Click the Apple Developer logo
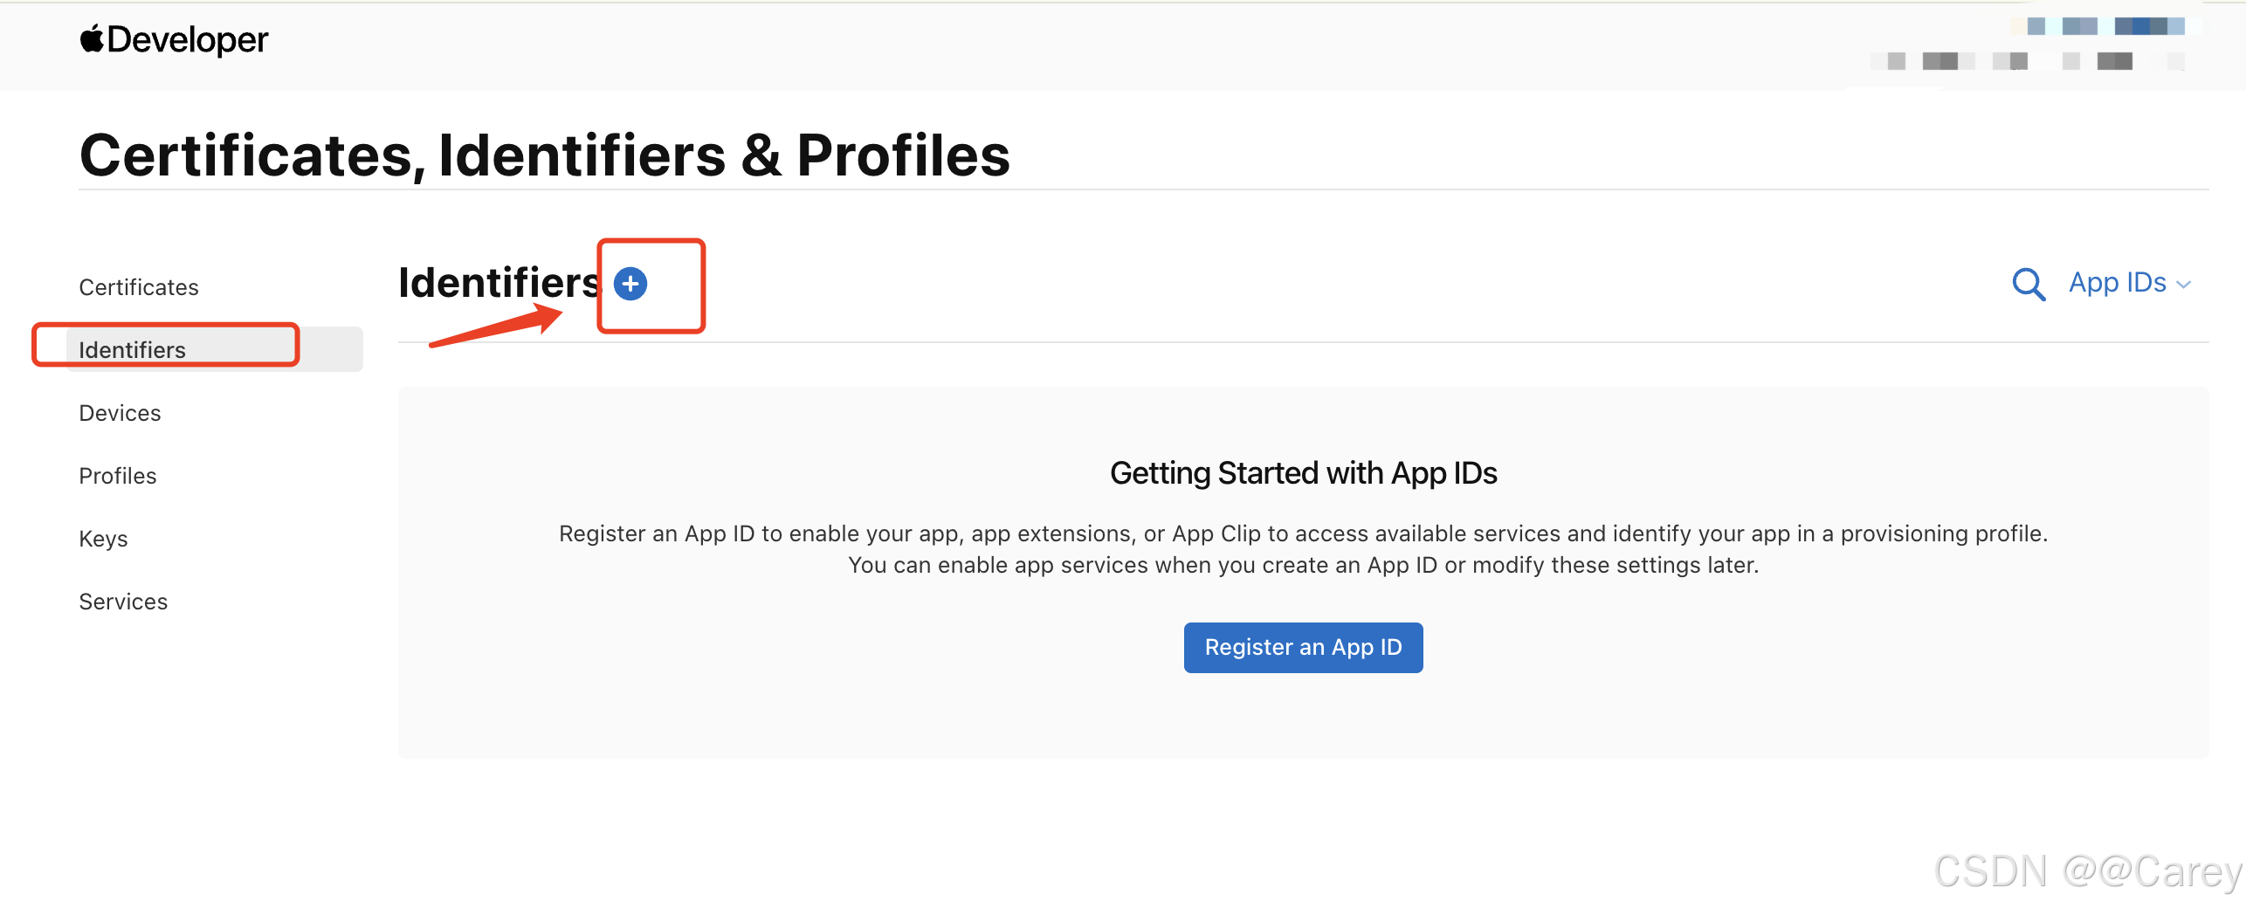The width and height of the screenshot is (2246, 908). pos(174,40)
